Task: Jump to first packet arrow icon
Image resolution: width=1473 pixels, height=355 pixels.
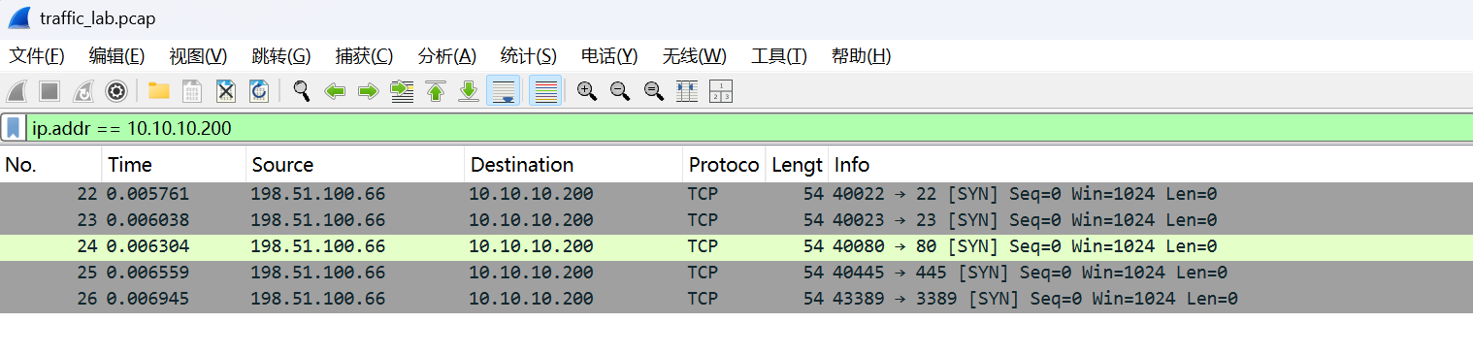Action: (436, 91)
